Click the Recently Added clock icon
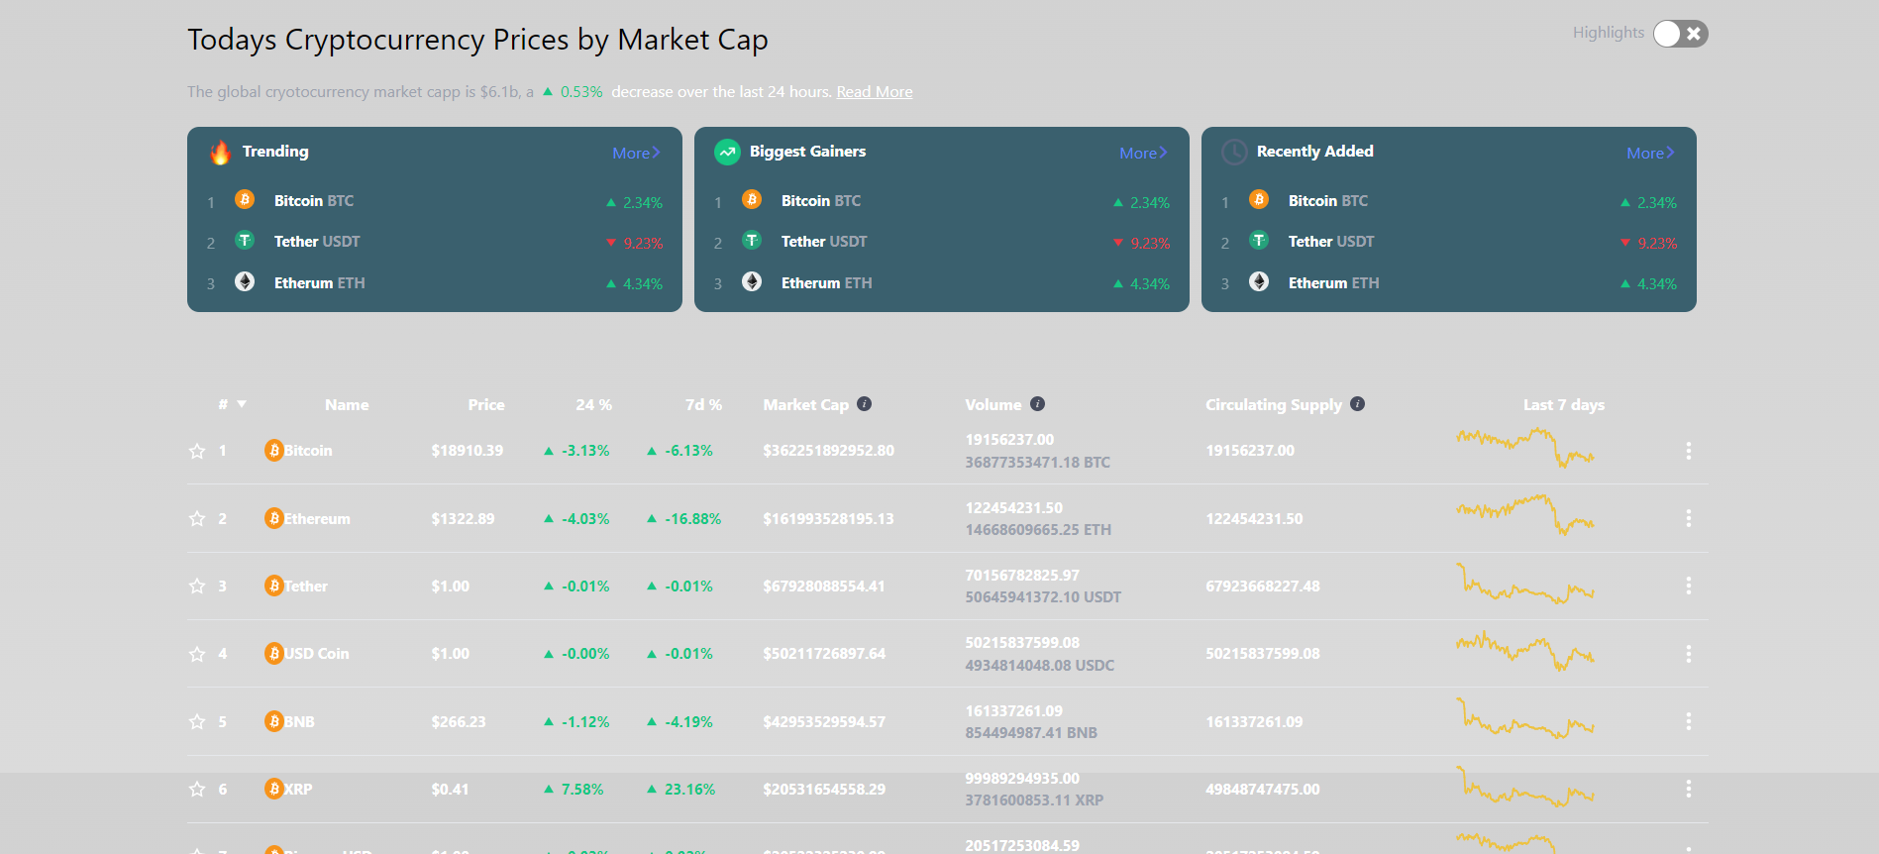The height and width of the screenshot is (854, 1879). pos(1234,152)
